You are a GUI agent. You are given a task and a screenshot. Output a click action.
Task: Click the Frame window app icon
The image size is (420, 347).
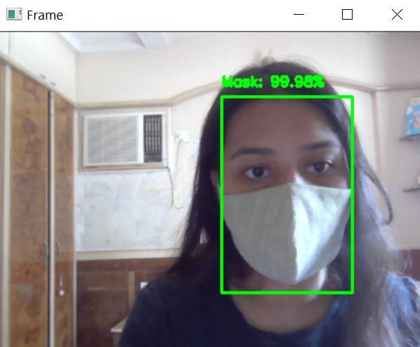coord(14,15)
